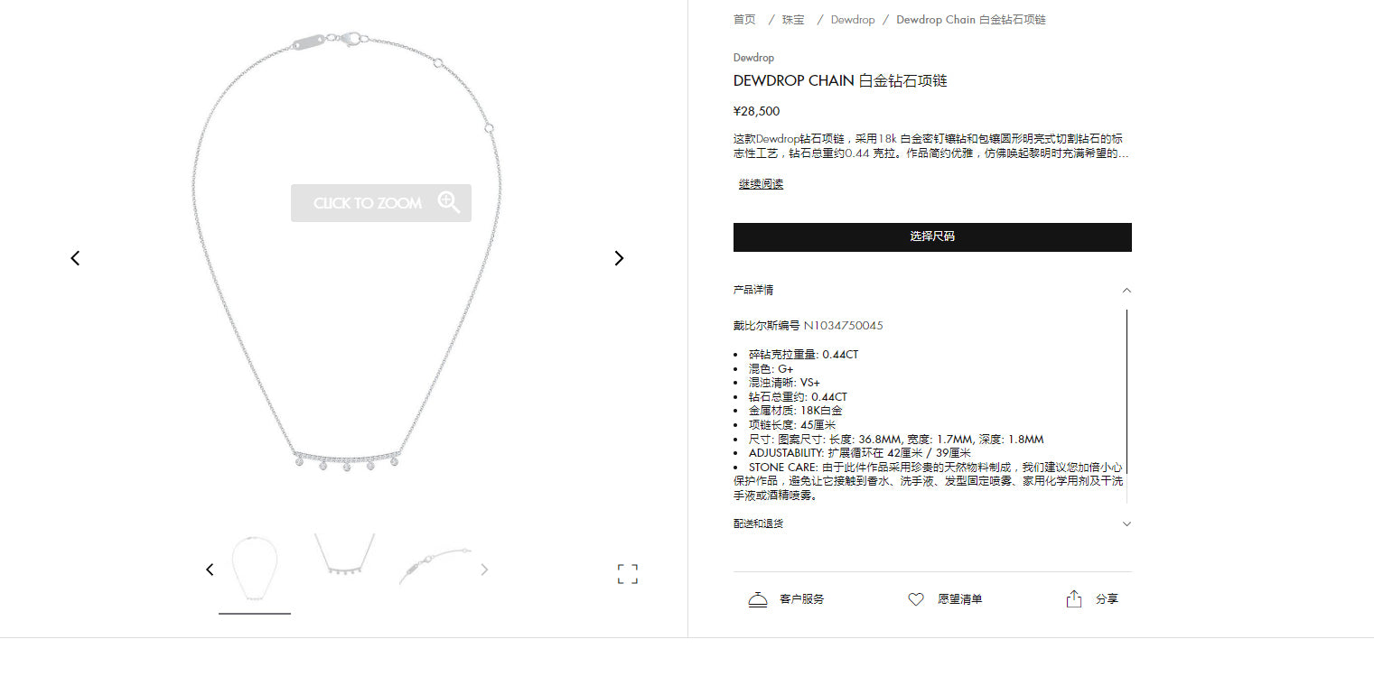The width and height of the screenshot is (1374, 695).
Task: Show the previous product image
Action: 75,258
